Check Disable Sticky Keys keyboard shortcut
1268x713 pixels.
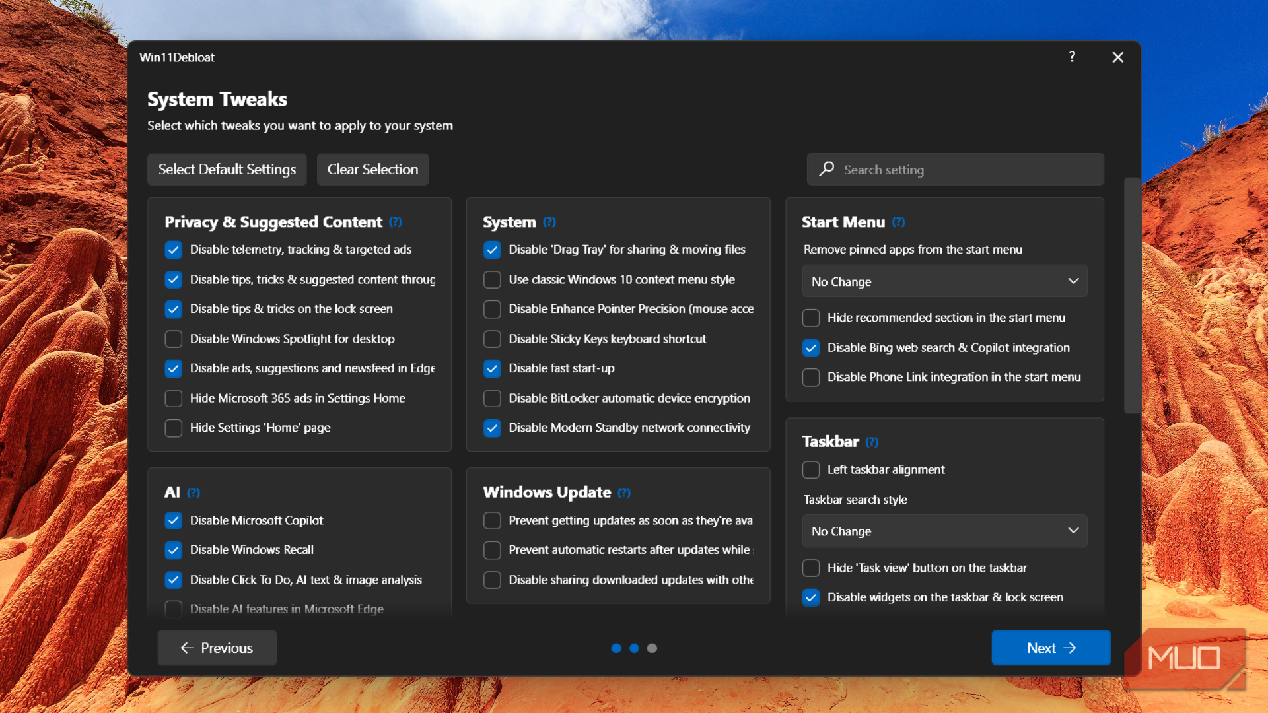492,339
